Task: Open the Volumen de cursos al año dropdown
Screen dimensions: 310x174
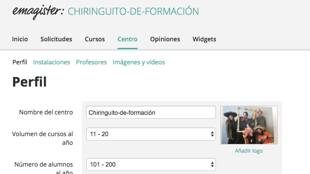Action: 151,134
